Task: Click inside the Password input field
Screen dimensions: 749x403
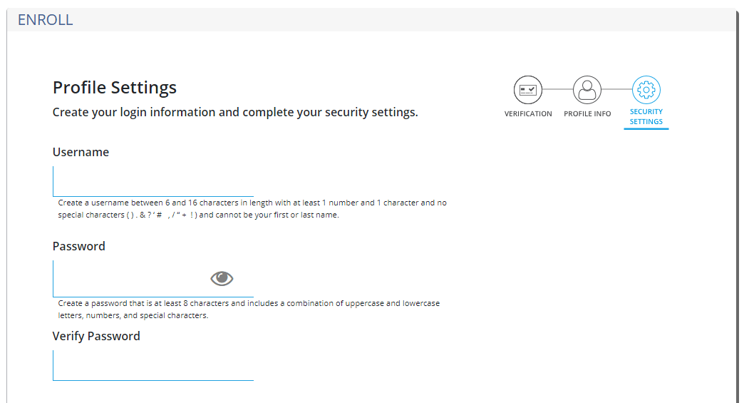Action: click(x=153, y=279)
